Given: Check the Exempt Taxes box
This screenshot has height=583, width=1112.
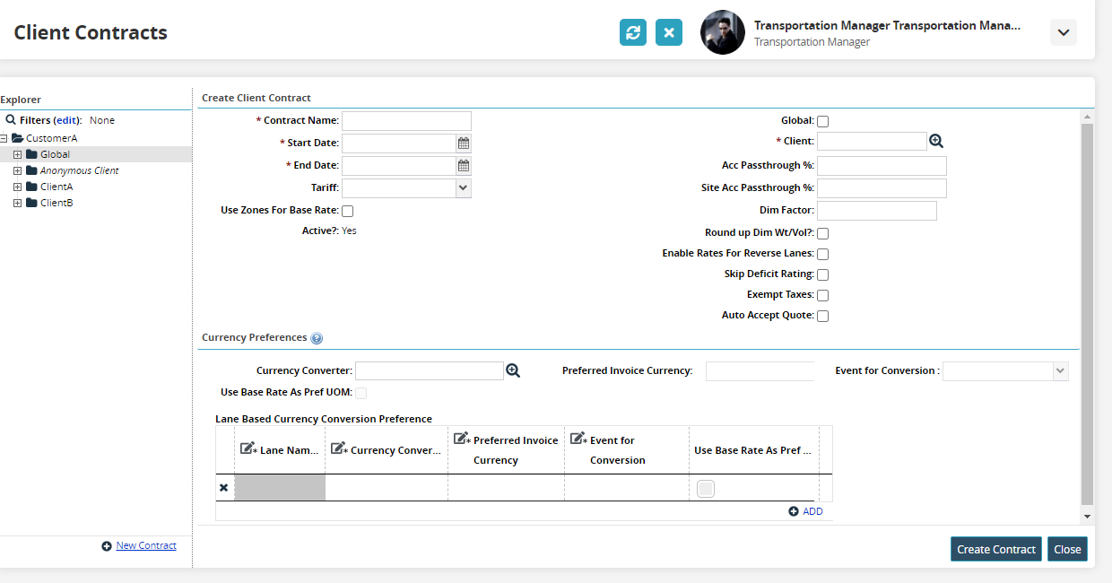Looking at the screenshot, I should [x=822, y=295].
